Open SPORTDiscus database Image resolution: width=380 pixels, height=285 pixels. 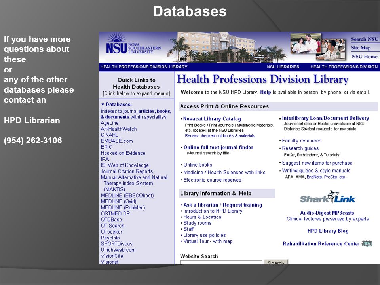tap(116, 244)
